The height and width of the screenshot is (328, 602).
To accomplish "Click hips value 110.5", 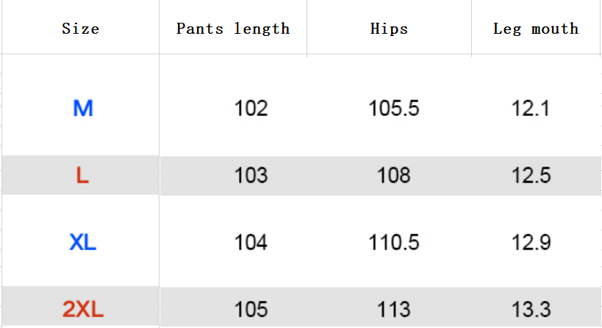I will tap(393, 242).
